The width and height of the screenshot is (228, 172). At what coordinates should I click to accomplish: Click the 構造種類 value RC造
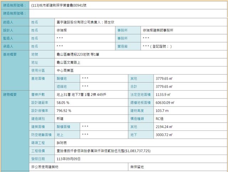pos(160,118)
